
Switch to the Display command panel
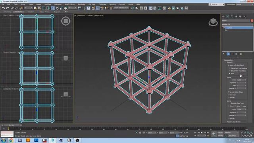(x=240, y=17)
